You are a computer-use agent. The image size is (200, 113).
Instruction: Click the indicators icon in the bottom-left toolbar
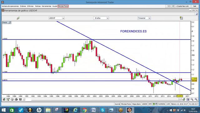[4, 99]
